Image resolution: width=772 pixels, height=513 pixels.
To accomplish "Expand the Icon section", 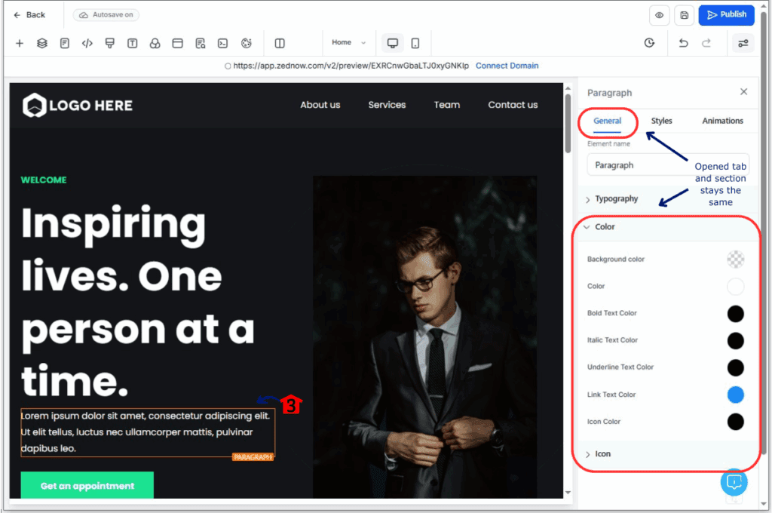I will point(667,454).
